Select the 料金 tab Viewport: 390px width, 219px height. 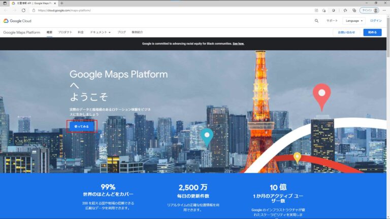click(x=81, y=32)
